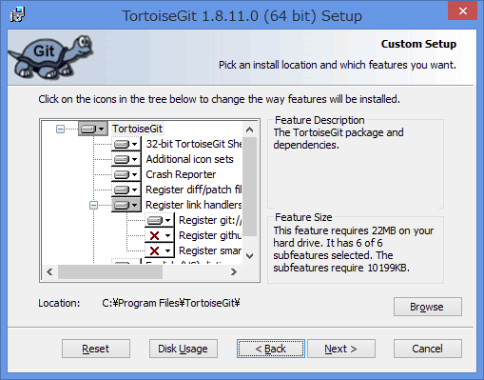484x380 pixels.
Task: Select Register link handlers tree item
Action: 194,205
